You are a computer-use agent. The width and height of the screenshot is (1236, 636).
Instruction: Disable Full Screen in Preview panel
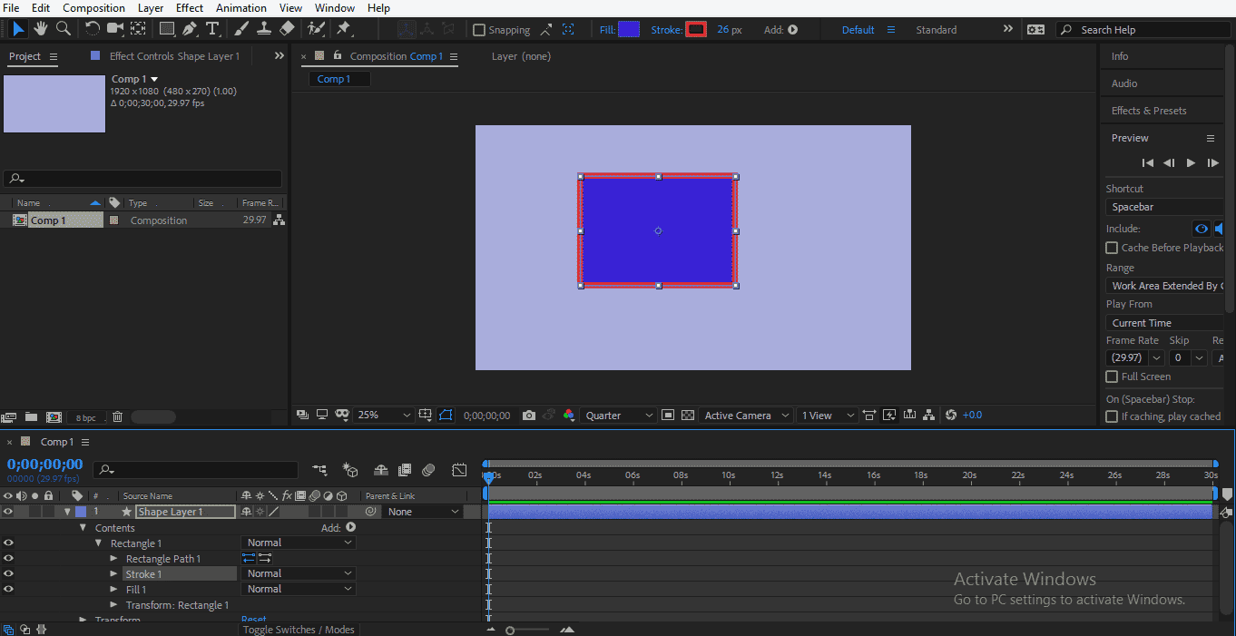click(1111, 376)
